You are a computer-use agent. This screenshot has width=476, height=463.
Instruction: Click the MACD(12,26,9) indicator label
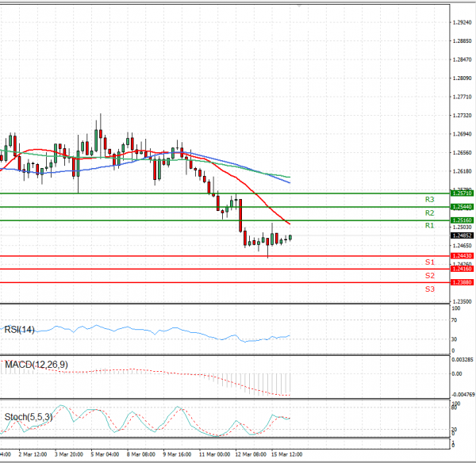pyautogui.click(x=36, y=365)
